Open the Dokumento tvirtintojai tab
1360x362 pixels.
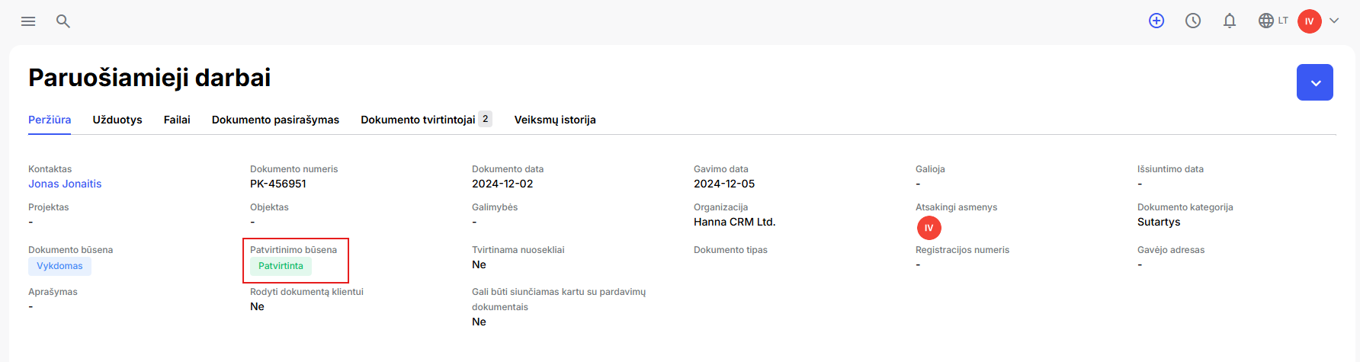426,120
